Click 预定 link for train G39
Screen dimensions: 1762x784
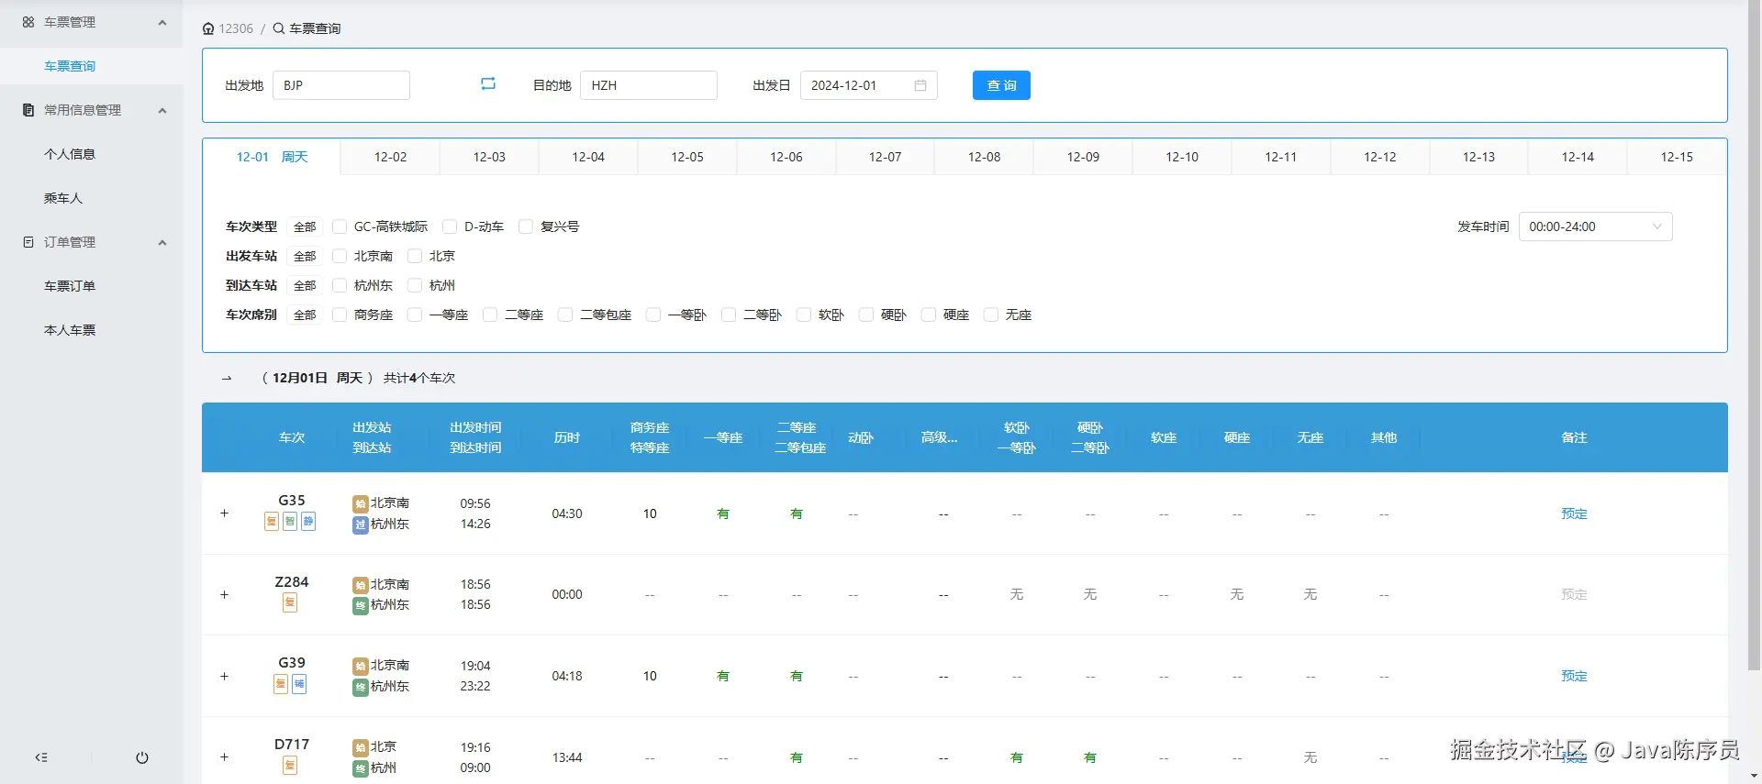coord(1574,676)
